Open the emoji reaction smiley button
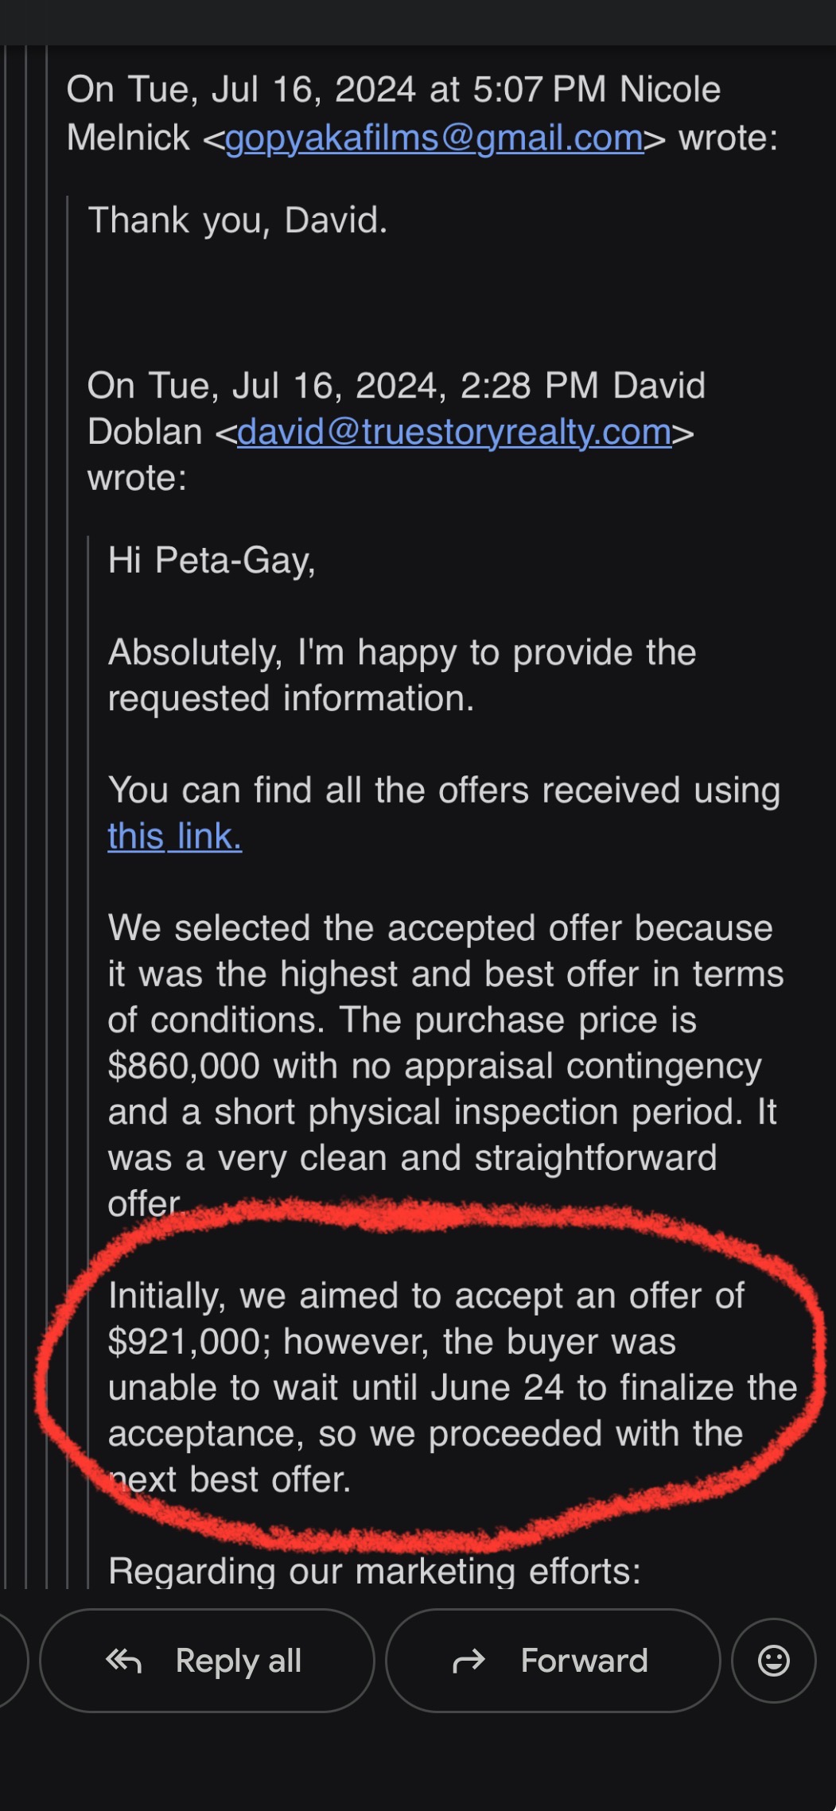This screenshot has width=836, height=1811. 773,1661
